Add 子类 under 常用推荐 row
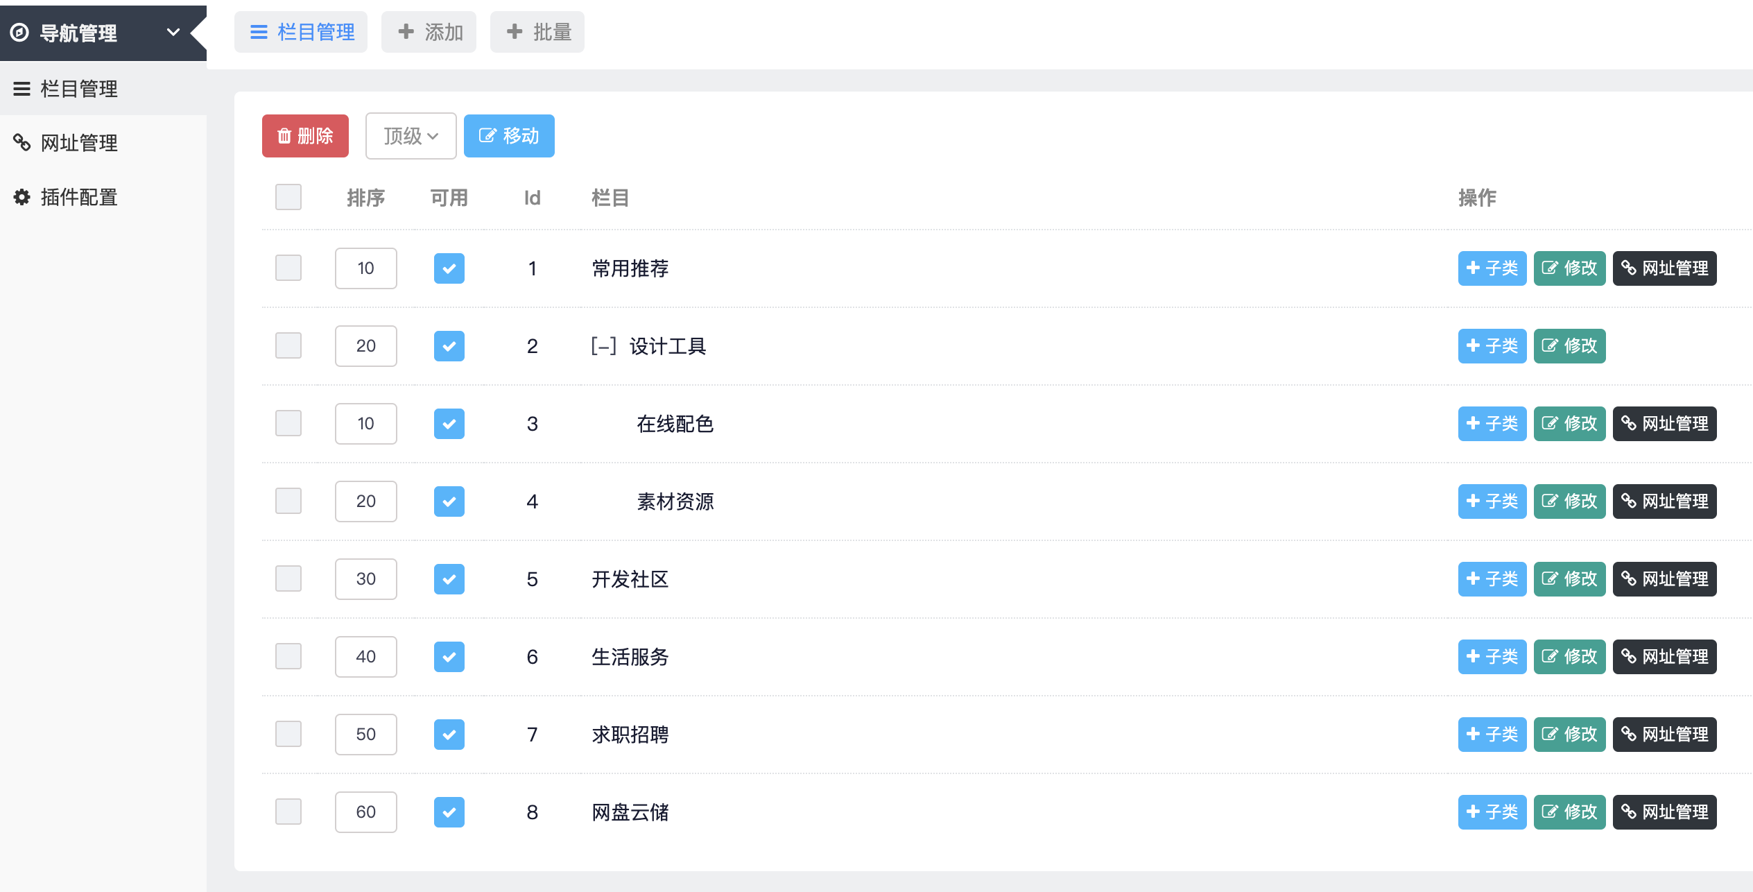 (1492, 268)
